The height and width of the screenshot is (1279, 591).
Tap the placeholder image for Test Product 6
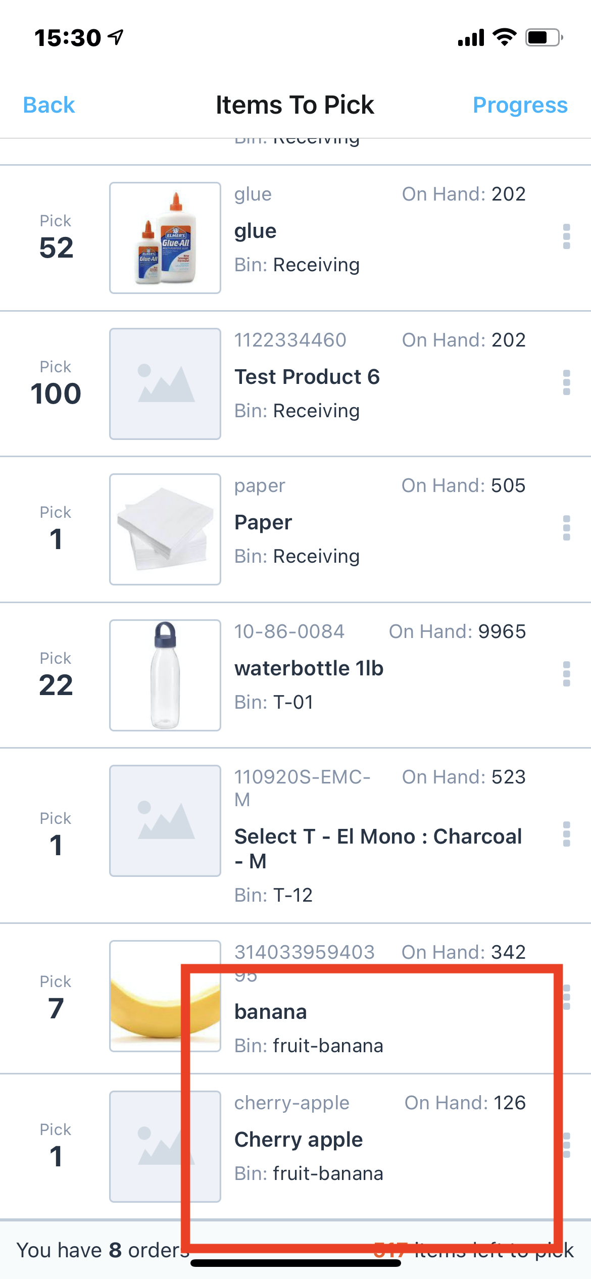165,384
